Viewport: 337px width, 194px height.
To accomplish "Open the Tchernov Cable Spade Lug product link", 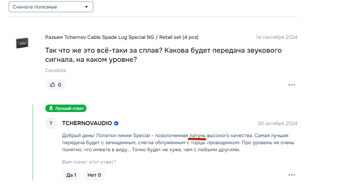I will coord(122,37).
